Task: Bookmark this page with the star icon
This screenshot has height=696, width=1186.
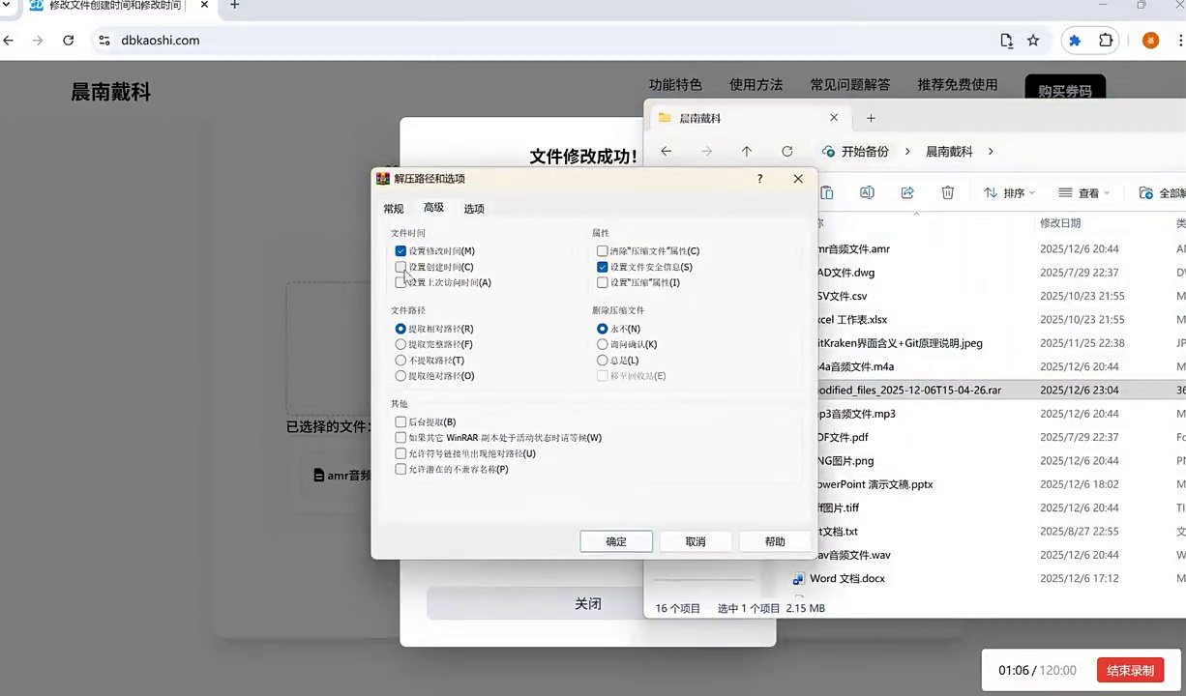Action: point(1033,41)
